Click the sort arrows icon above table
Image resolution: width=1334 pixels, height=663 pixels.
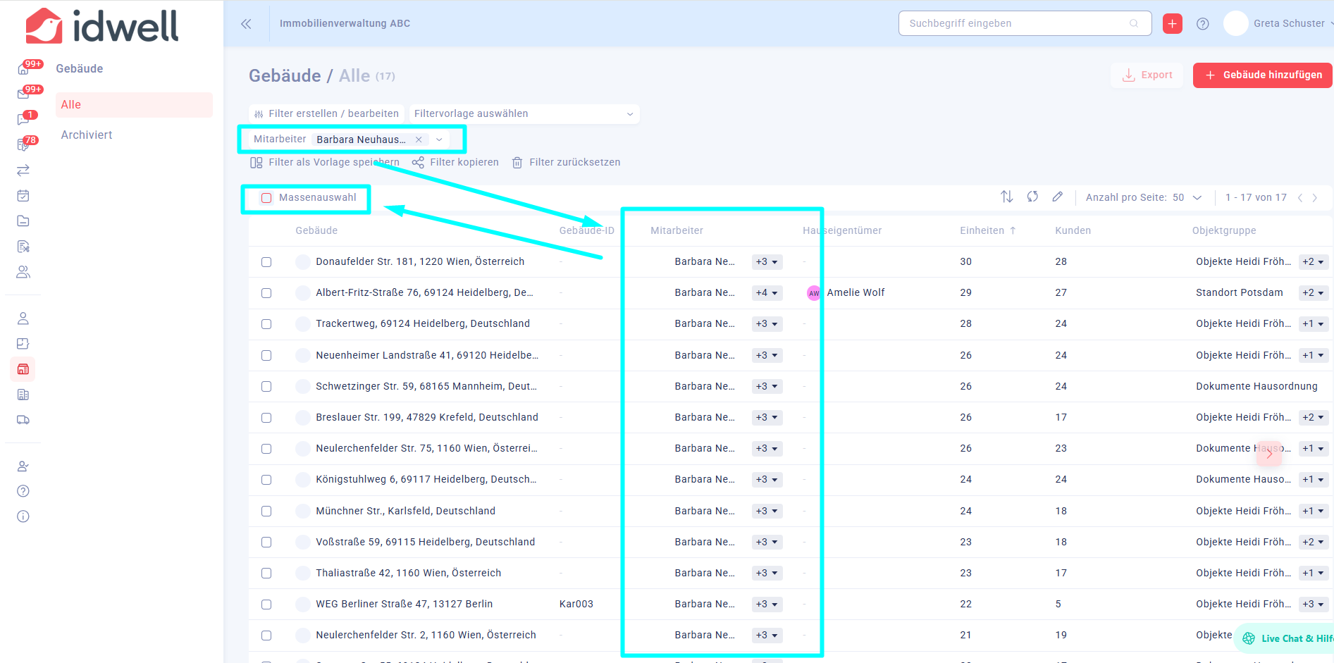tap(1006, 197)
